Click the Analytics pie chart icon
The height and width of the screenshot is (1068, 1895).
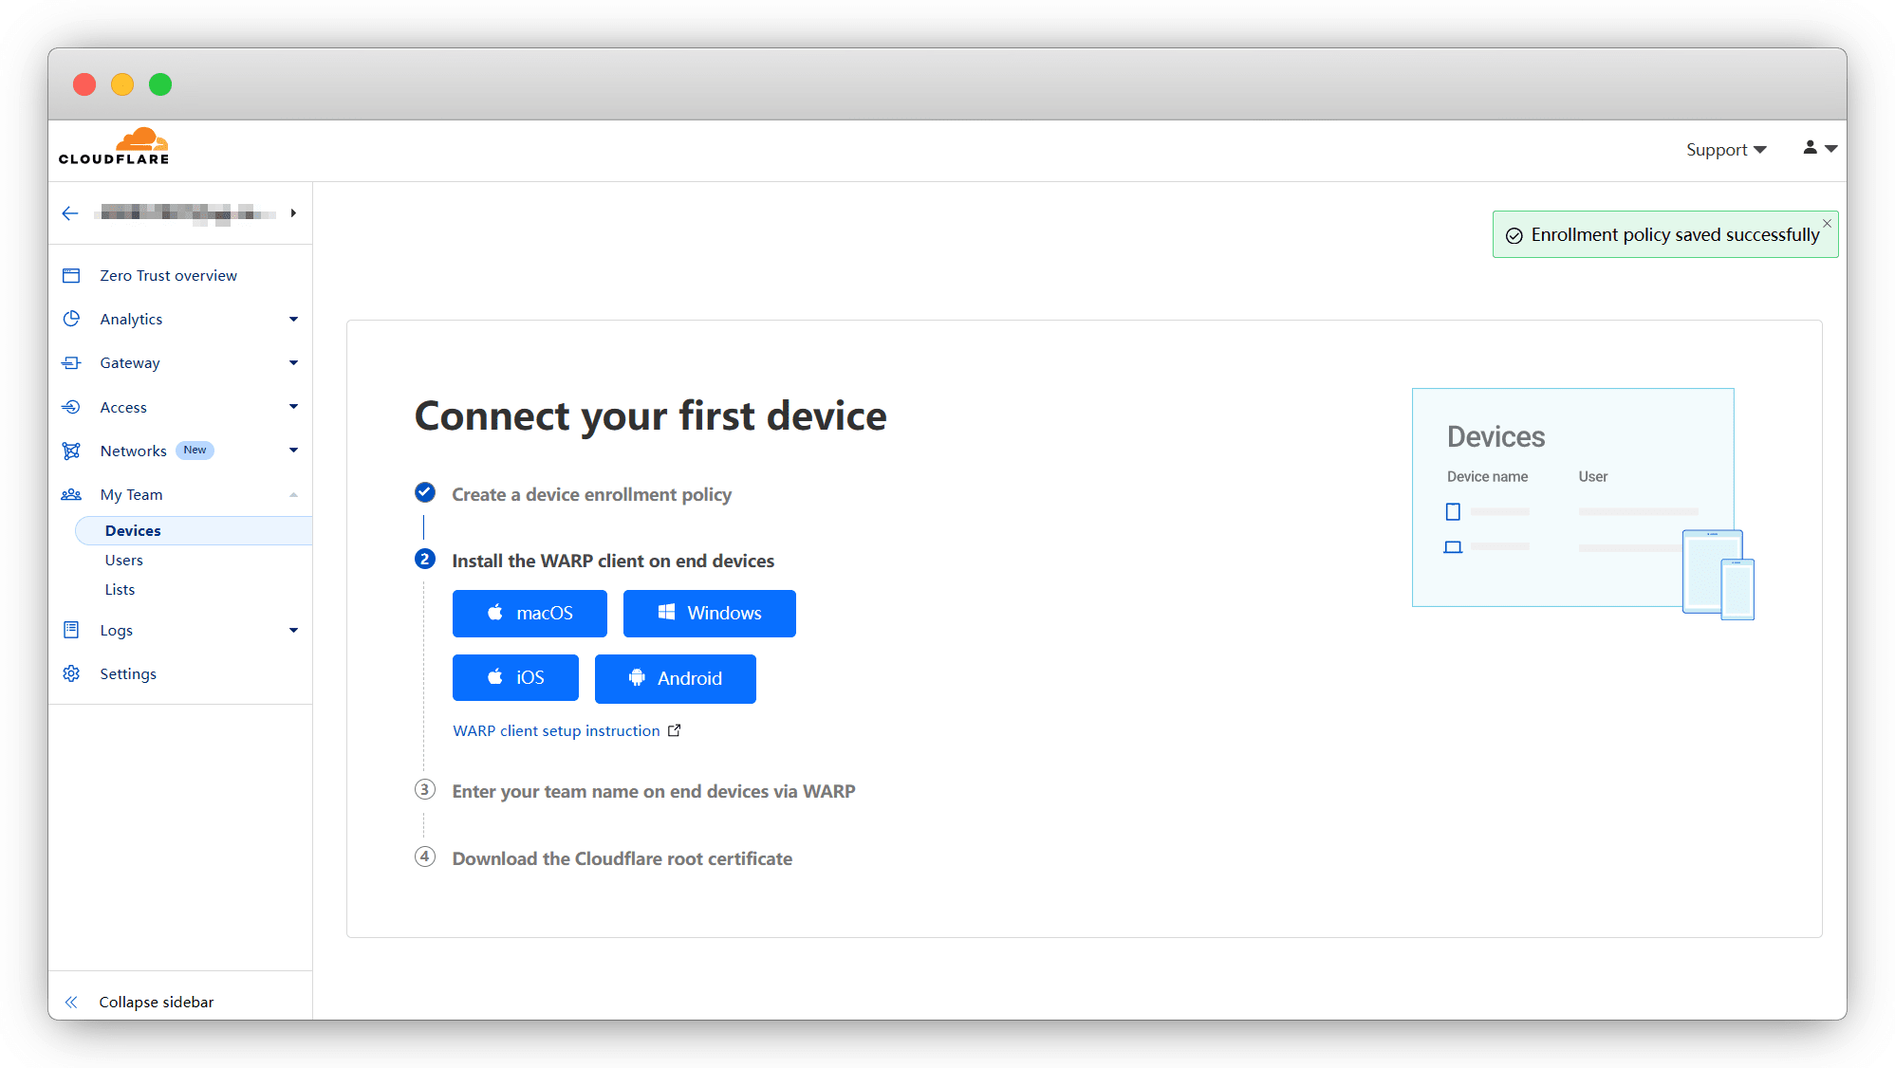(71, 319)
